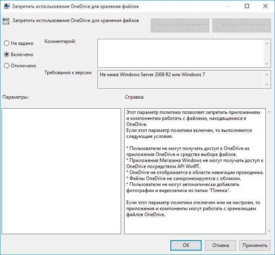Click the text "Не ниже Windows Server 2008 R2 или Windows 7"
The height and width of the screenshot is (255, 275).
[152, 75]
